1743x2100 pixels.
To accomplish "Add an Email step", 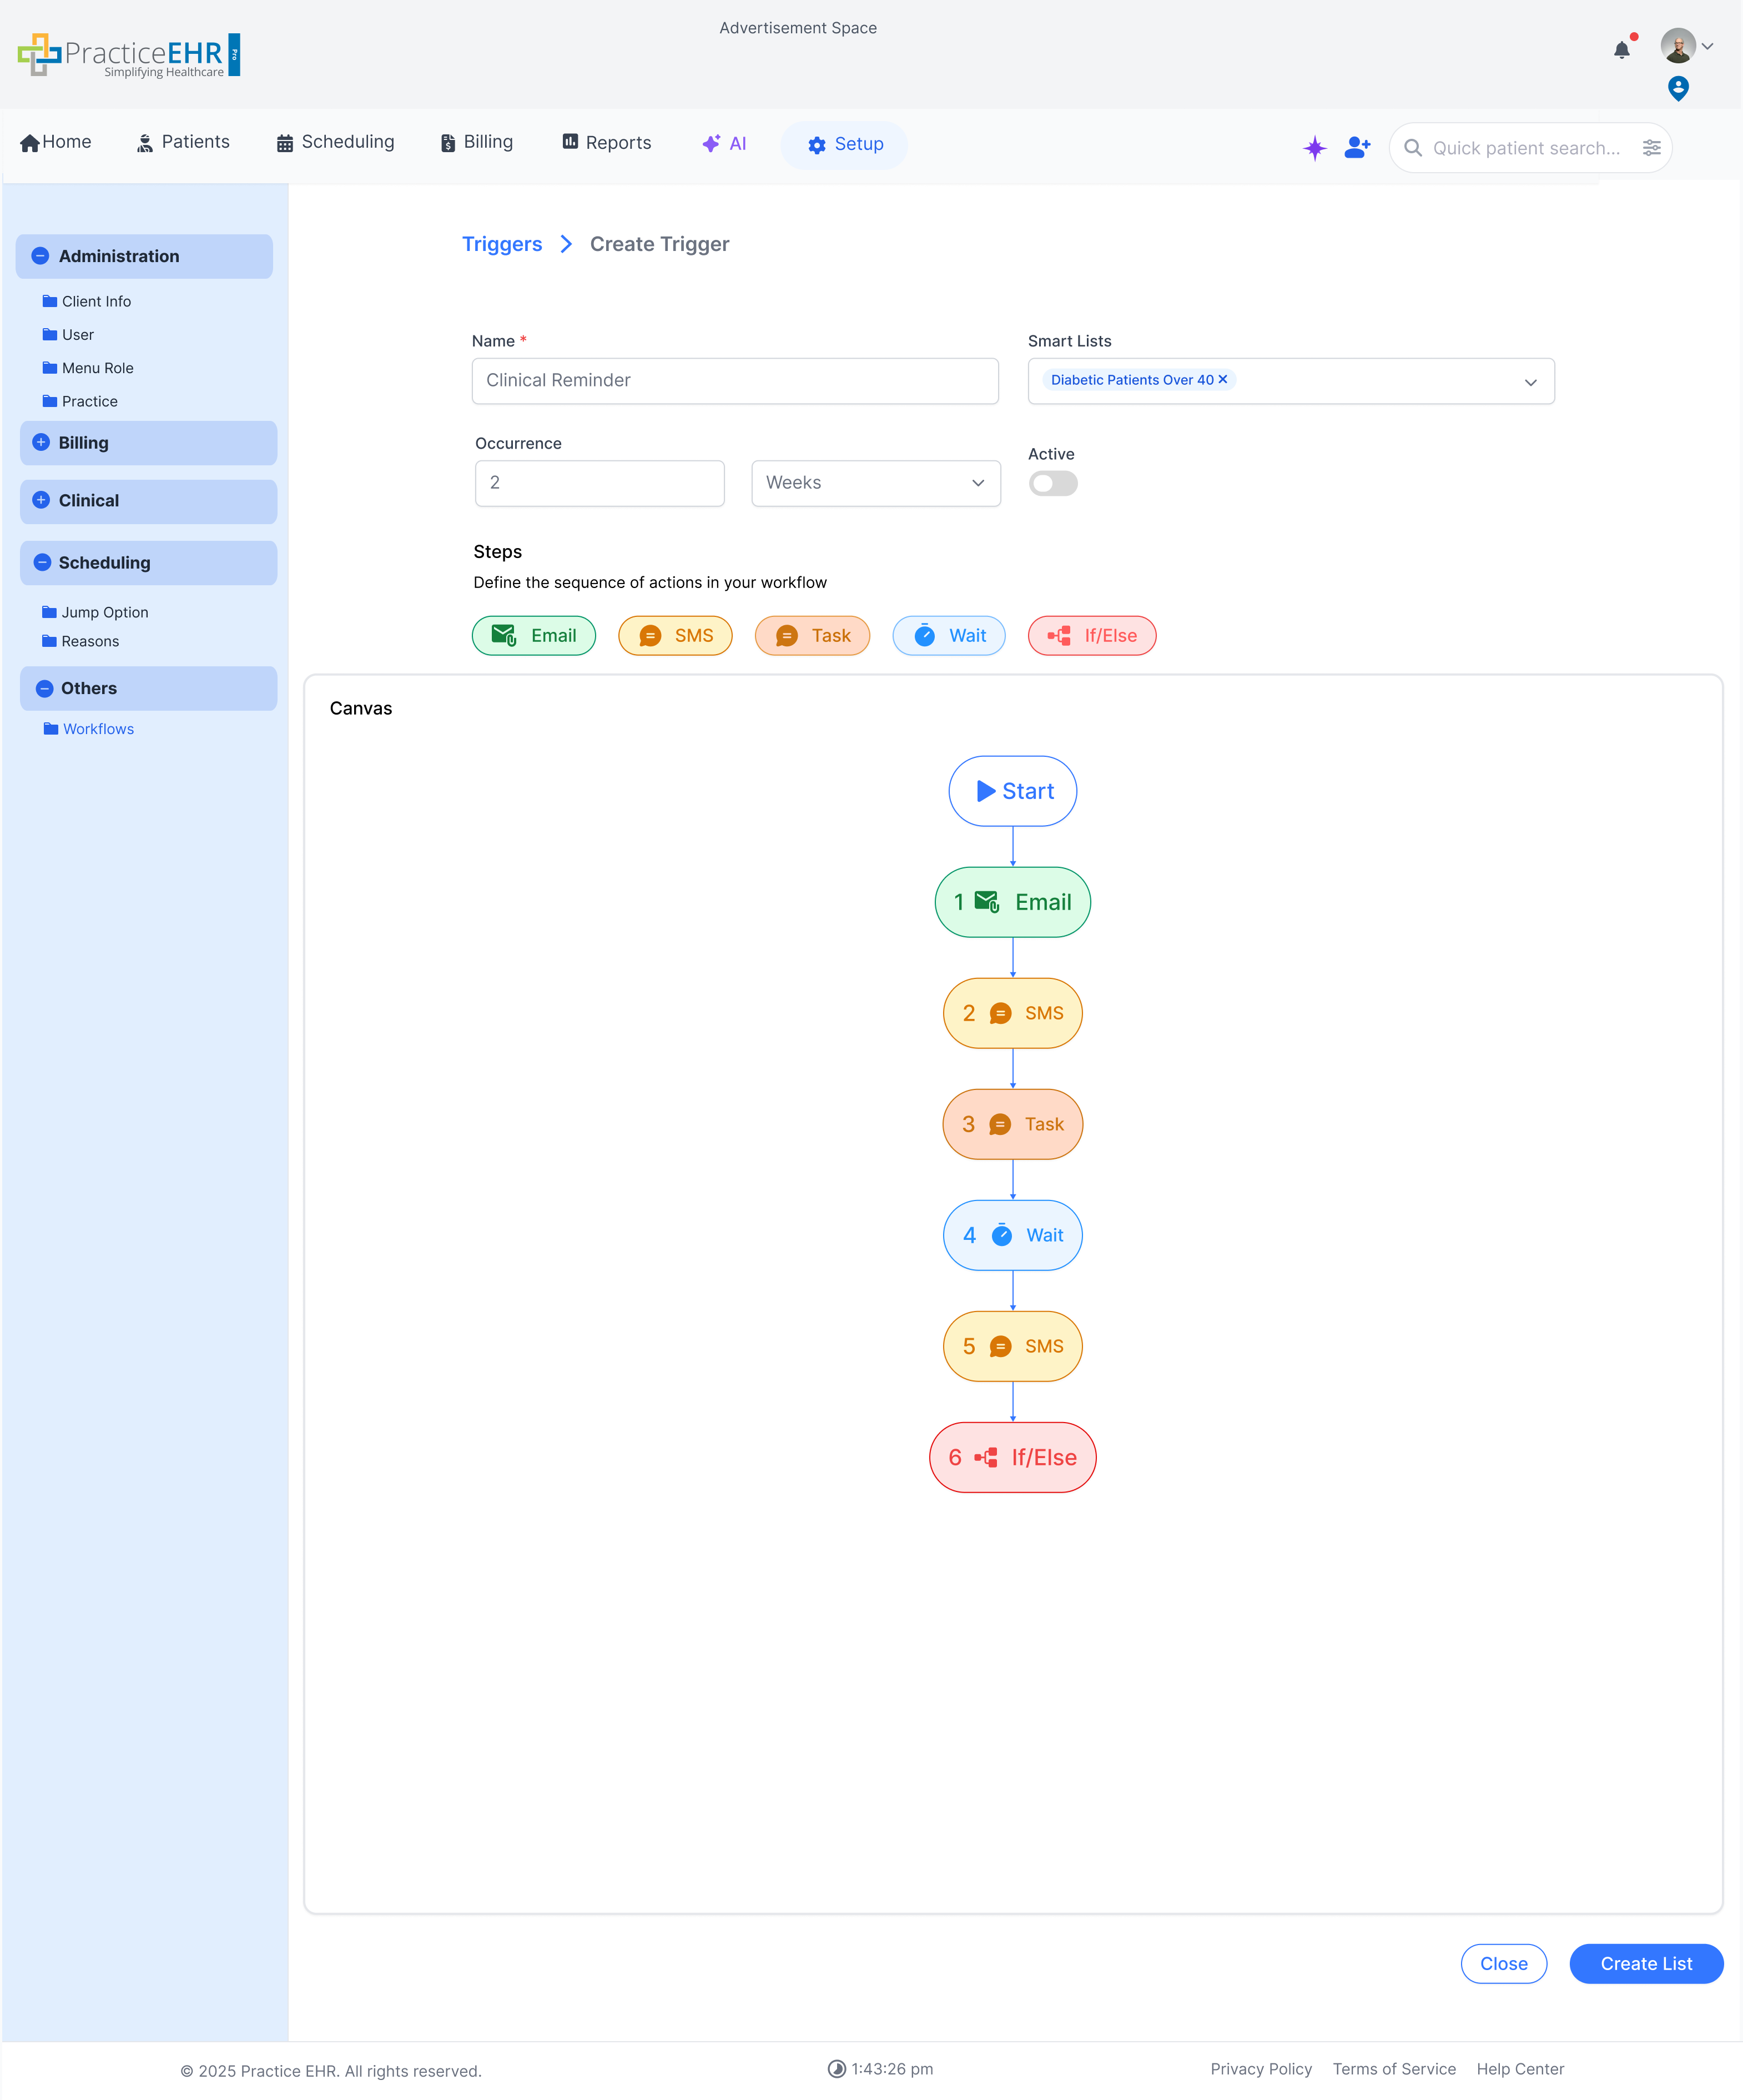I will click(533, 636).
